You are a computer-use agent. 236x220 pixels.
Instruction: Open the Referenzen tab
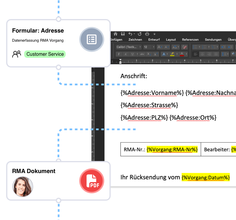point(190,39)
